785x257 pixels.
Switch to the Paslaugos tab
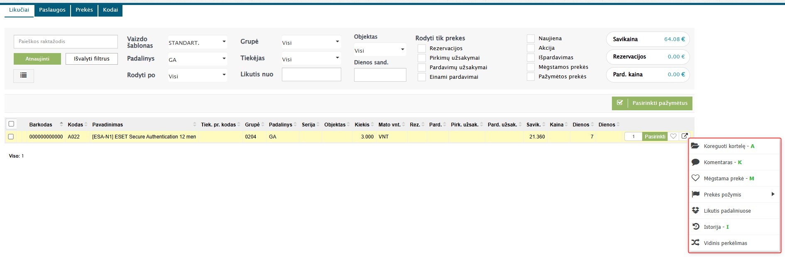52,10
